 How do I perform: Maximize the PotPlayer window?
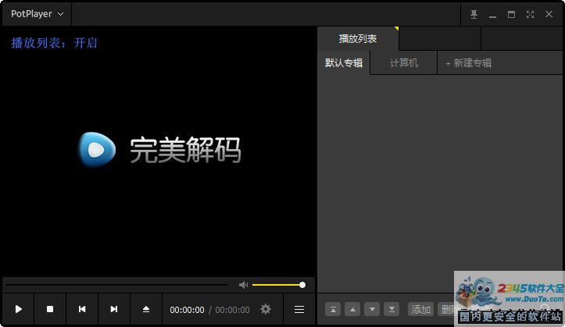[511, 14]
